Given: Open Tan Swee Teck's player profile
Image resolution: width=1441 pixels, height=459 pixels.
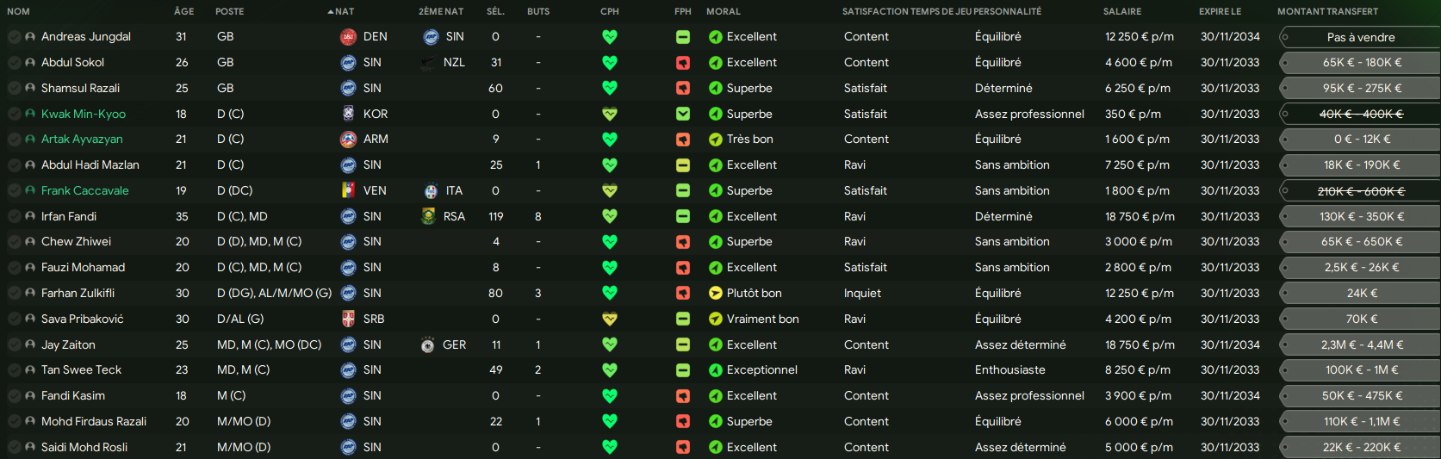Looking at the screenshot, I should tap(81, 370).
